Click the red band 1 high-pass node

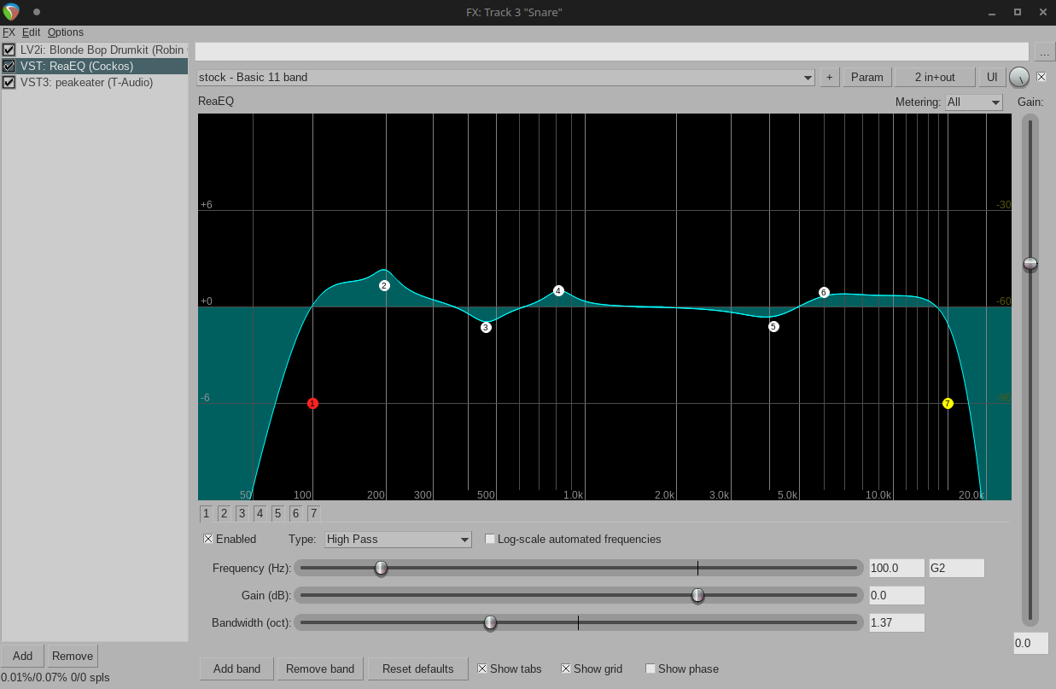point(312,403)
